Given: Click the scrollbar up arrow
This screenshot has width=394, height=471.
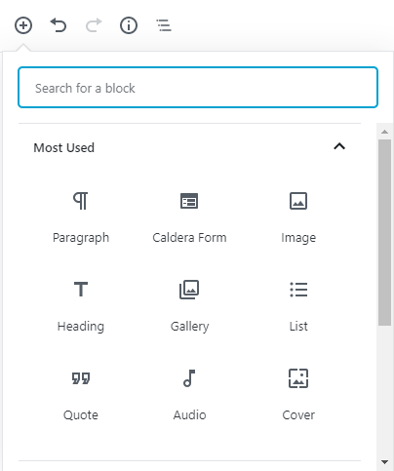Looking at the screenshot, I should 385,132.
